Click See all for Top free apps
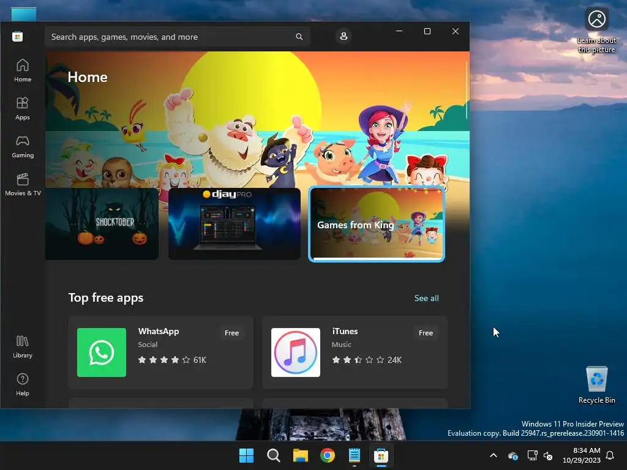 (426, 298)
